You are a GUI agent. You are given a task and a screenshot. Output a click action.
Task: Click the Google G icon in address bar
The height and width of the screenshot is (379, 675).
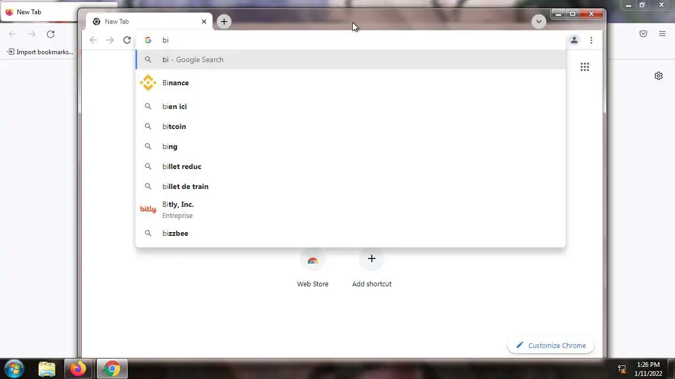(x=148, y=40)
